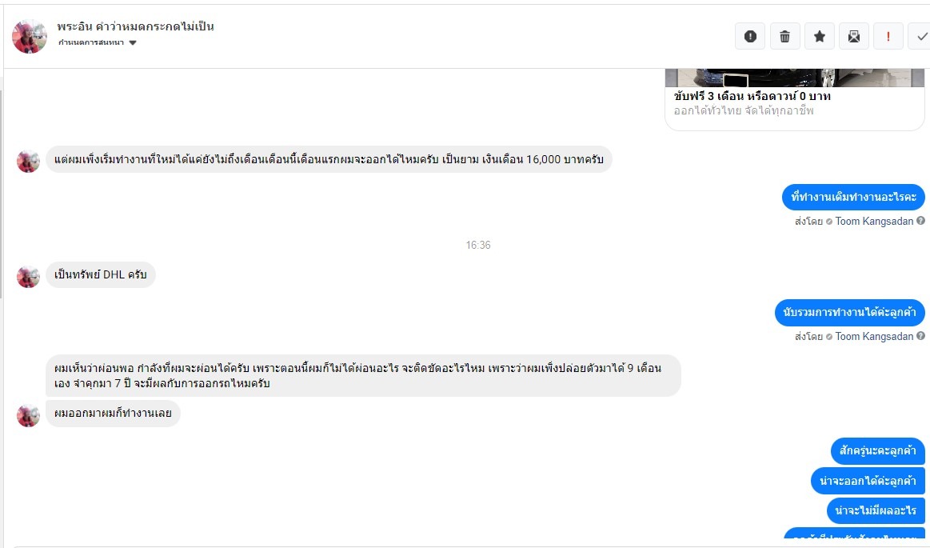The image size is (930, 548).
Task: Delete conversation using trash icon
Action: pyautogui.click(x=784, y=37)
